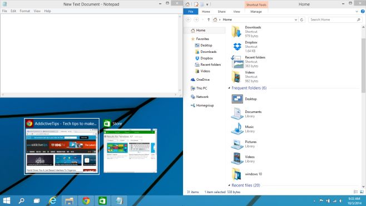Open the Dropbox shortcut in file list
This screenshot has height=206, width=366.
coord(245,46)
